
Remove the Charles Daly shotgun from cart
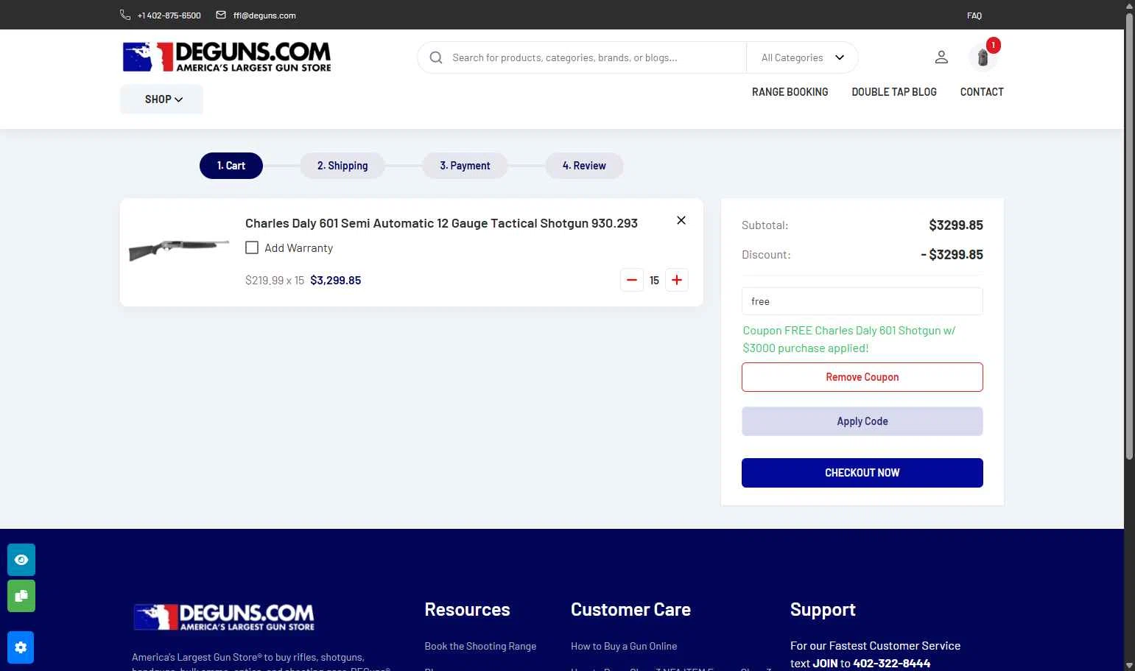[681, 220]
